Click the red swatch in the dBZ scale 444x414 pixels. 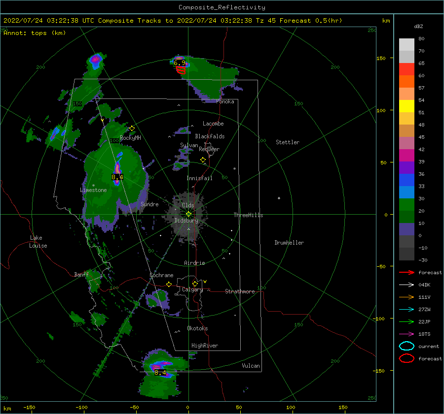[407, 69]
